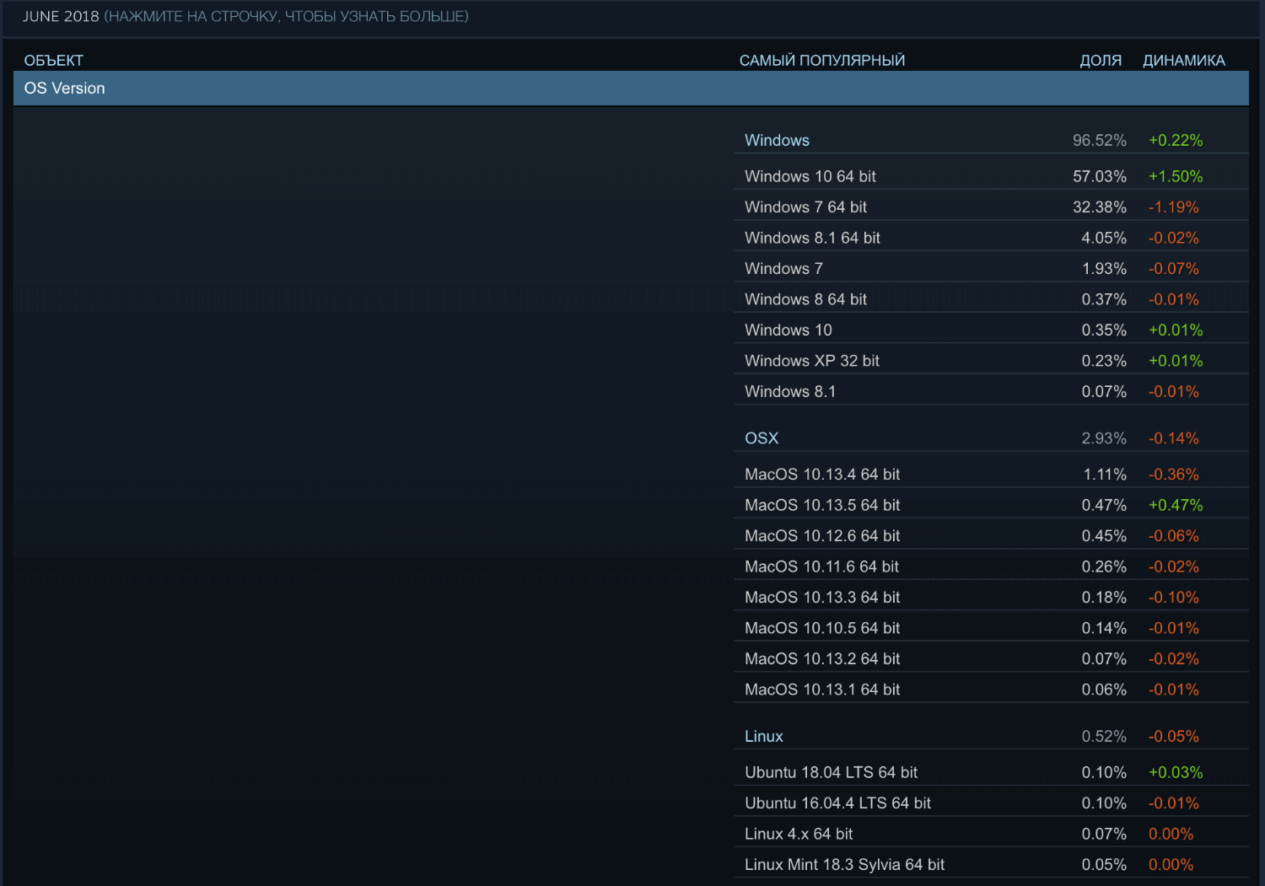Select the MacOS 10.12.6 64 bit row

(x=991, y=536)
